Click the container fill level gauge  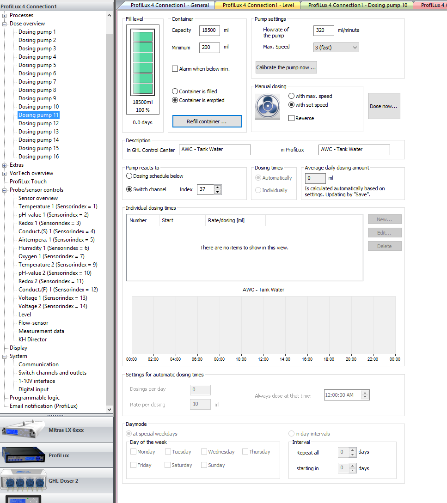tap(142, 62)
